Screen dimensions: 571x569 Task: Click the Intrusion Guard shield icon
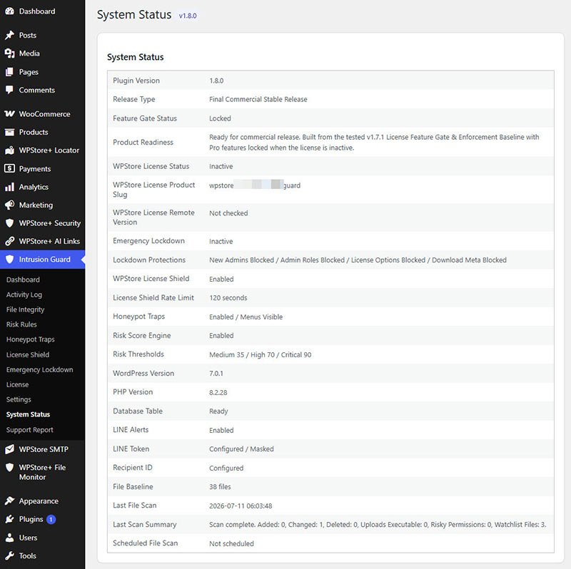pyautogui.click(x=9, y=260)
